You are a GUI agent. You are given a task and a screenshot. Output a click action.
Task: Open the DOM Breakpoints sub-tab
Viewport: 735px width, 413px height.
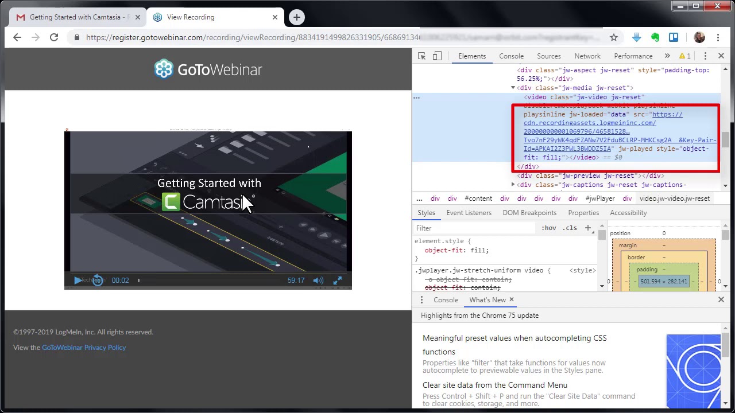[x=529, y=213]
